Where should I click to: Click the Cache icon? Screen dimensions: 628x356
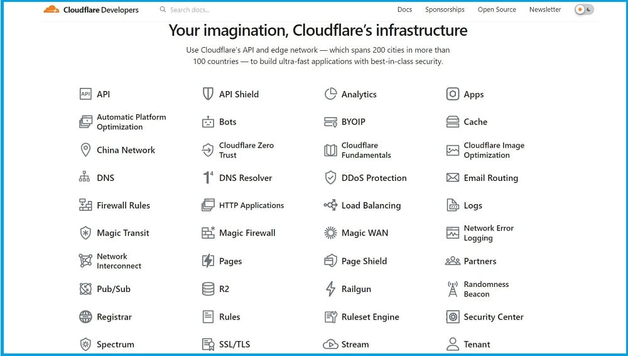(x=453, y=122)
